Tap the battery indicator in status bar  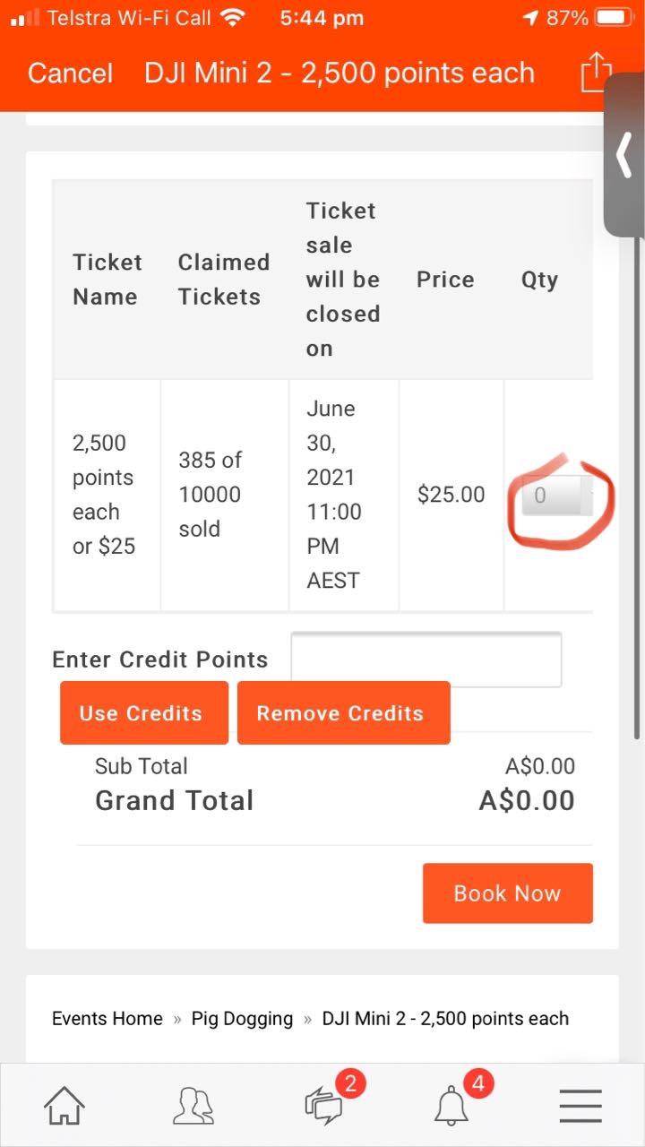click(x=614, y=18)
